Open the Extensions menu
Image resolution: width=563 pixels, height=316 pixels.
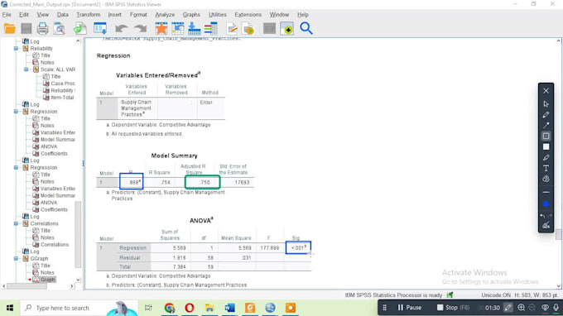(248, 15)
